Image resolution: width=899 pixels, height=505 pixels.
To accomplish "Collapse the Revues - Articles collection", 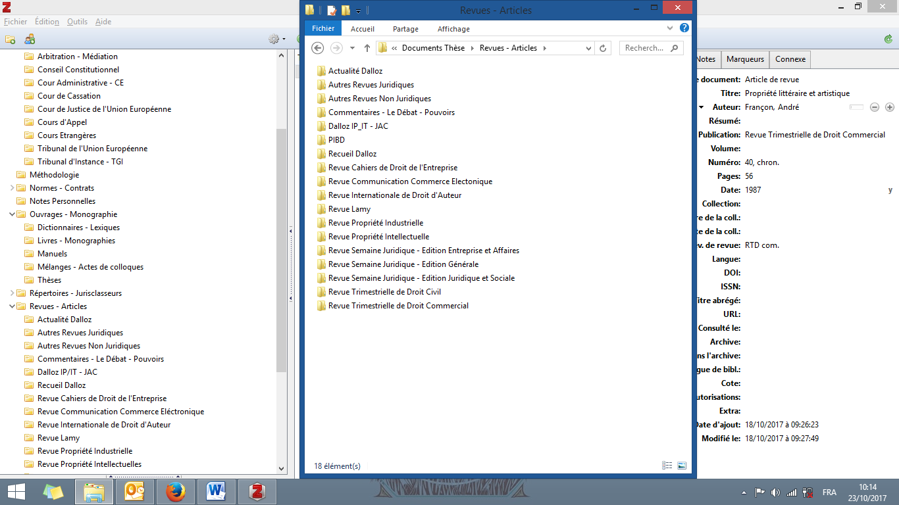I will coord(13,306).
